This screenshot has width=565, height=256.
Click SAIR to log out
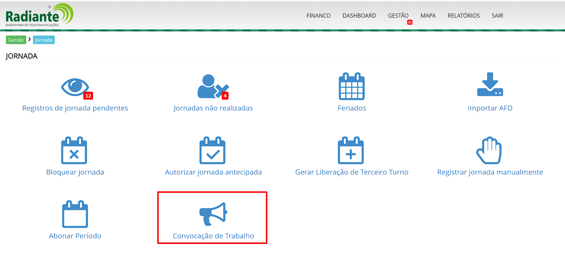(497, 16)
